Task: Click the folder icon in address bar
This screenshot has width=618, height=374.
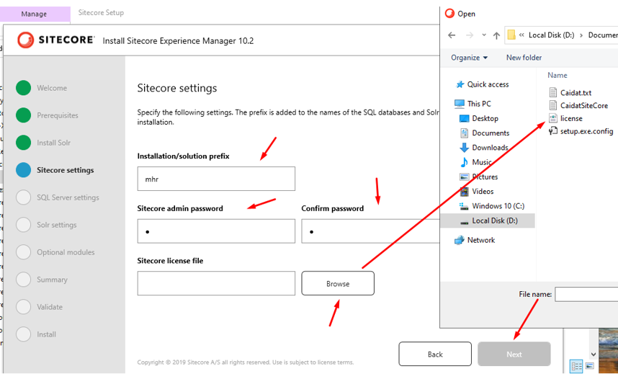Action: pyautogui.click(x=511, y=35)
